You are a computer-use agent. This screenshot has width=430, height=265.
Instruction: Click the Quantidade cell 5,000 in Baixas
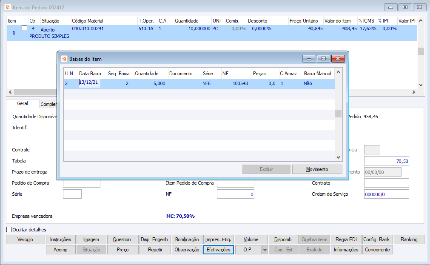pyautogui.click(x=159, y=83)
